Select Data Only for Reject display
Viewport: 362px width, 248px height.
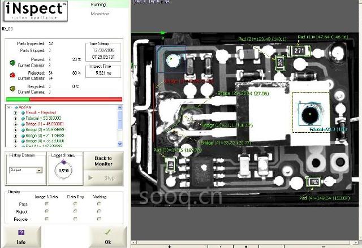[x=77, y=211]
